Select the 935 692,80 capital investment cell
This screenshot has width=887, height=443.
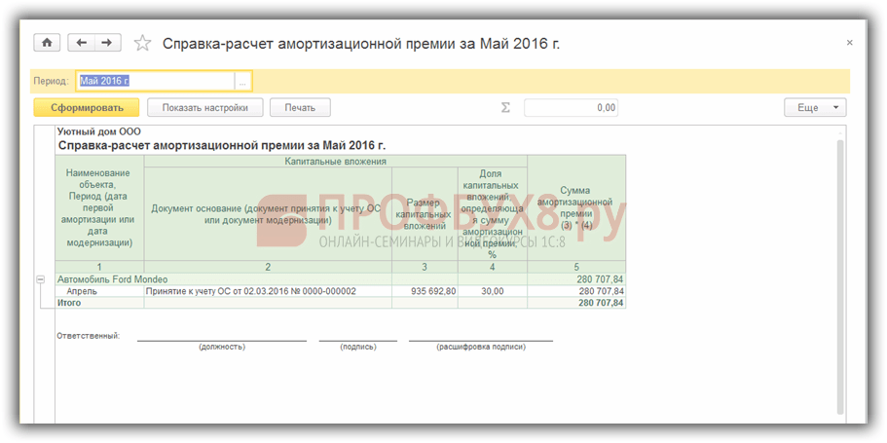click(425, 291)
